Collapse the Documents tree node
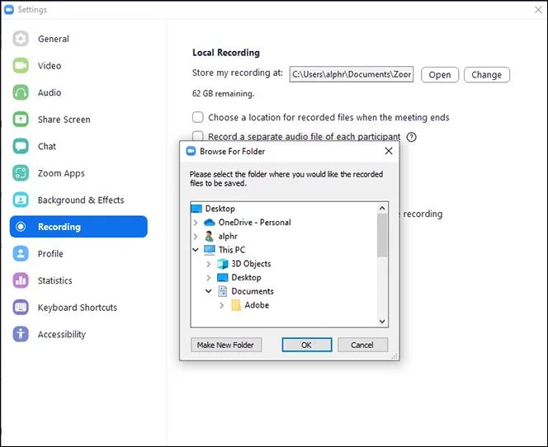The width and height of the screenshot is (548, 447). 209,291
